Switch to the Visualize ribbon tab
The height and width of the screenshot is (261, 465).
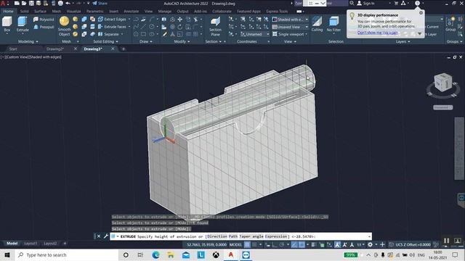[x=73, y=12]
